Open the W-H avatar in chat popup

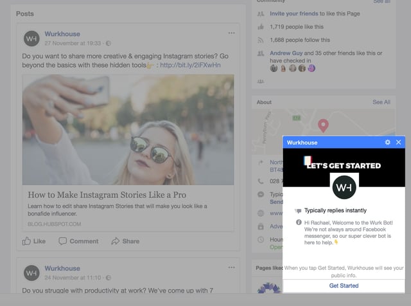pos(344,187)
